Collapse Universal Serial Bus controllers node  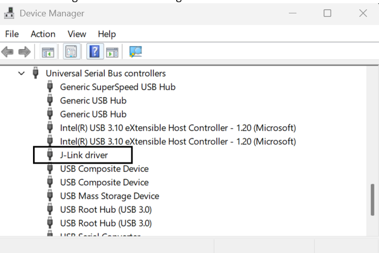(22, 73)
